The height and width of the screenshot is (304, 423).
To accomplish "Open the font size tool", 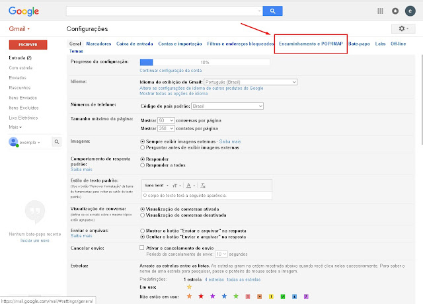I will point(176,186).
